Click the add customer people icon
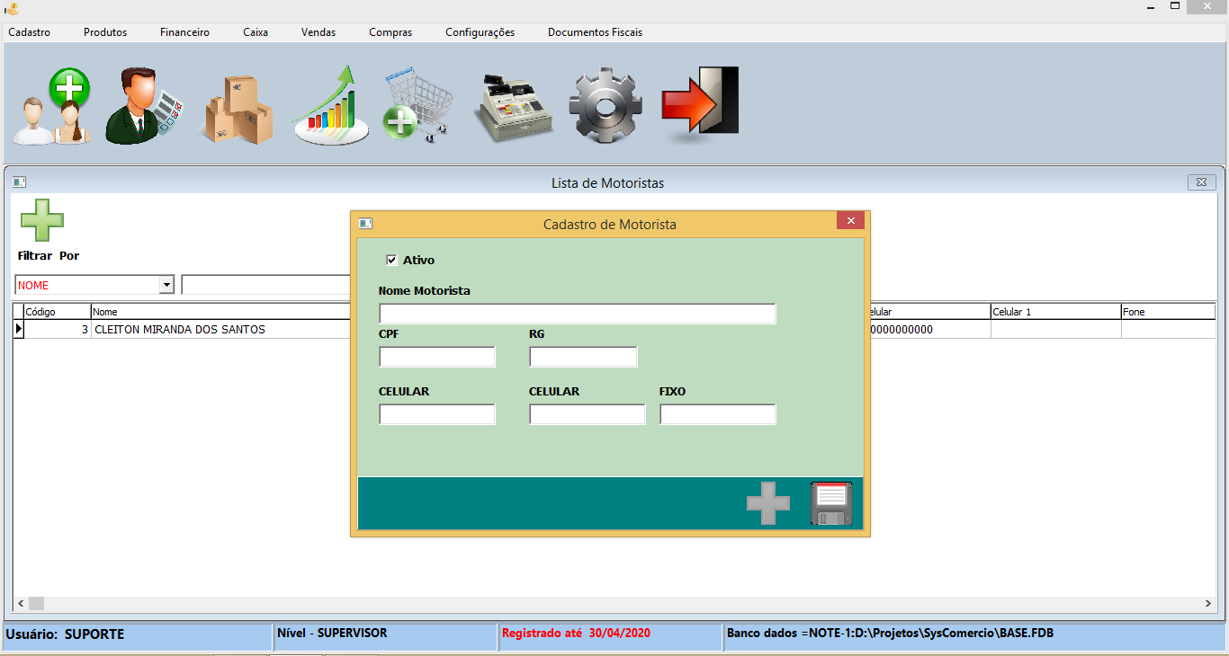1229x656 pixels. point(52,107)
